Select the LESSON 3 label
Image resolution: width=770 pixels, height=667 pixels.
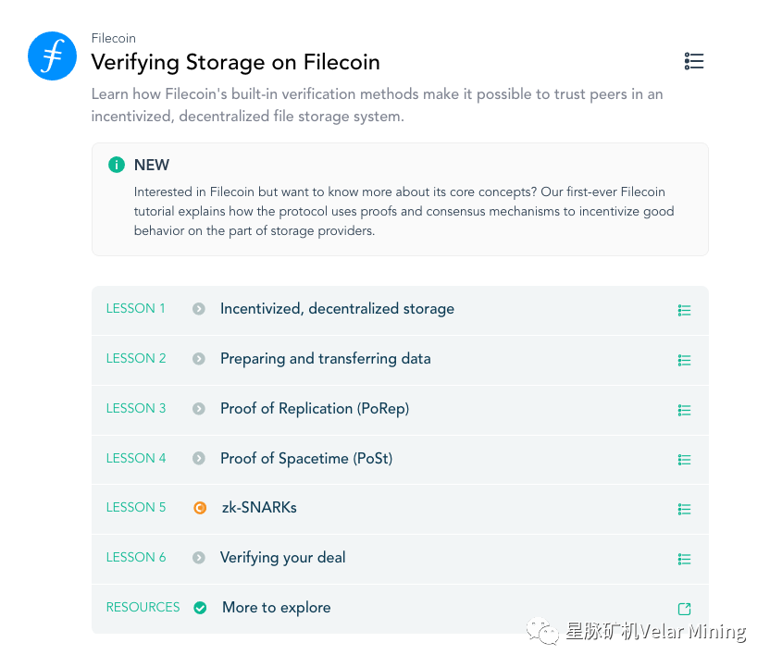pos(136,408)
